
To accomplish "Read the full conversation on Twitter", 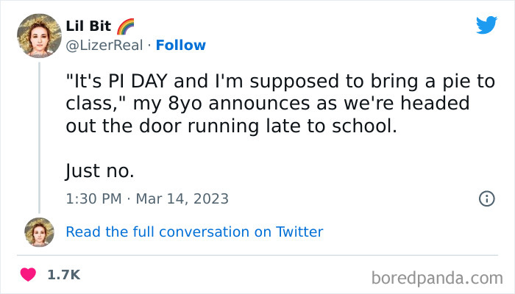I will [x=194, y=232].
